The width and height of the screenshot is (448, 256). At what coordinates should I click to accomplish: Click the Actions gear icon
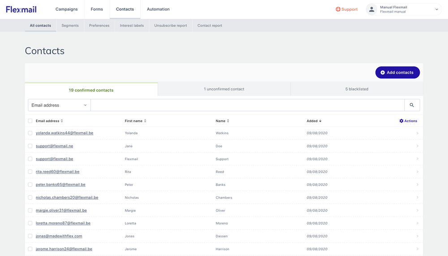401,121
